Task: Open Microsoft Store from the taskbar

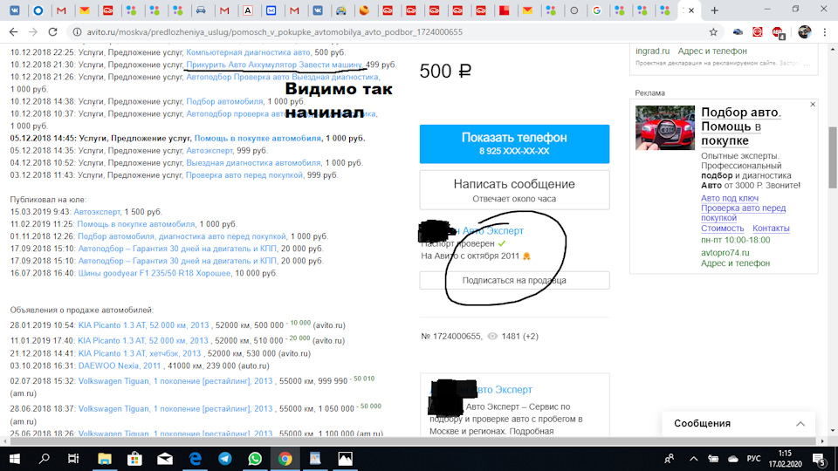Action: click(x=134, y=459)
